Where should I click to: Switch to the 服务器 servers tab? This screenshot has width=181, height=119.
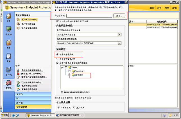click(x=33, y=102)
